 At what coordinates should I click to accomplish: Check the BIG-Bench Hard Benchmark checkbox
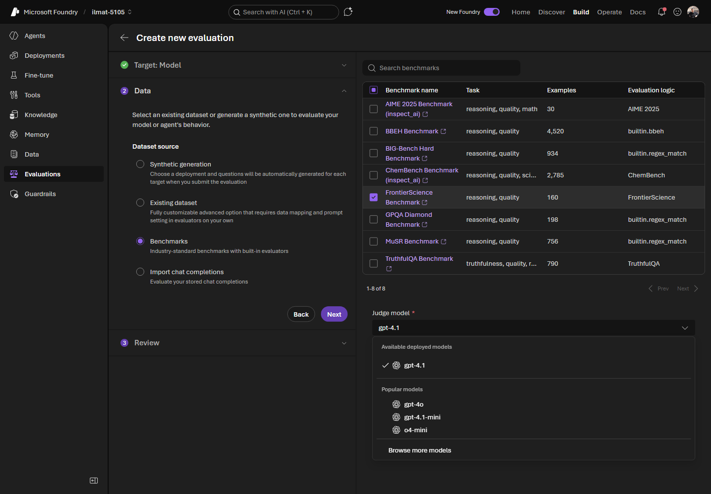click(374, 153)
